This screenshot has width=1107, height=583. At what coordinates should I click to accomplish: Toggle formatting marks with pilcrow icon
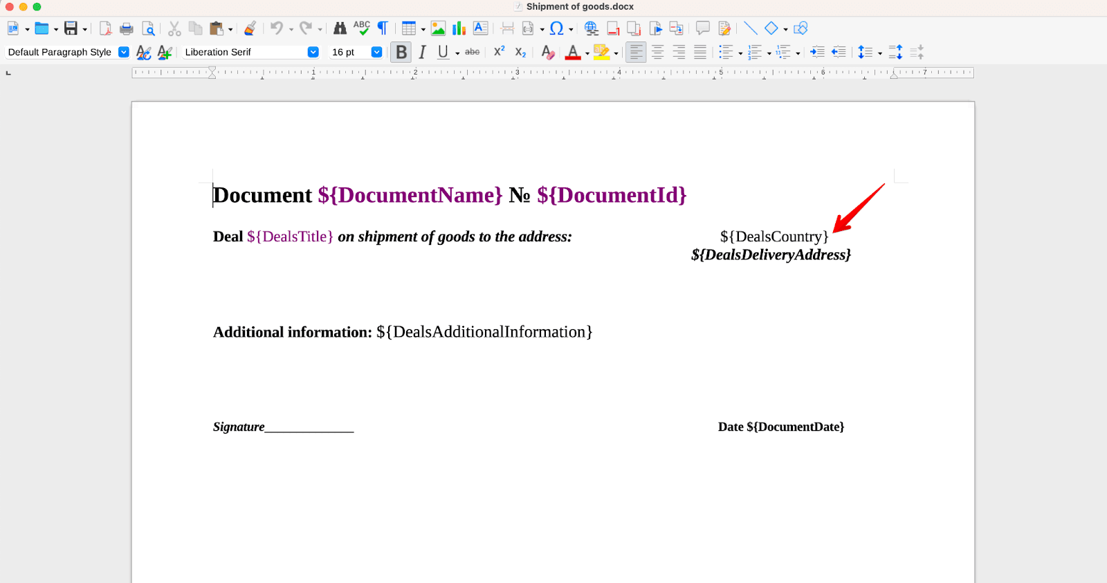(x=383, y=28)
